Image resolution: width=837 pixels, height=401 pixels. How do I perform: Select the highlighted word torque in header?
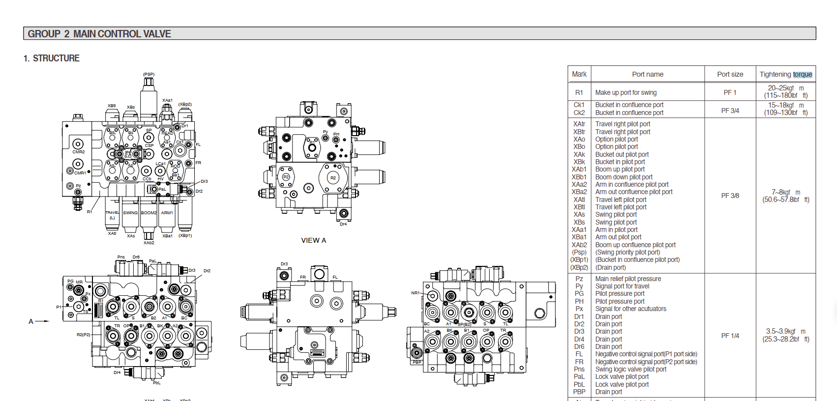tap(803, 74)
